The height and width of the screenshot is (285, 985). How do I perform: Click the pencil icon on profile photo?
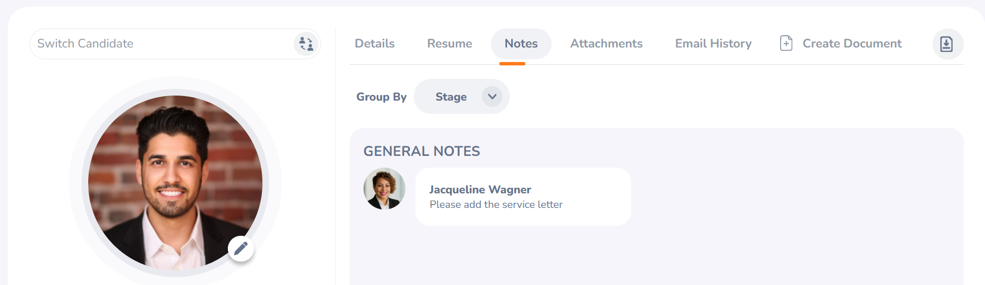click(241, 249)
